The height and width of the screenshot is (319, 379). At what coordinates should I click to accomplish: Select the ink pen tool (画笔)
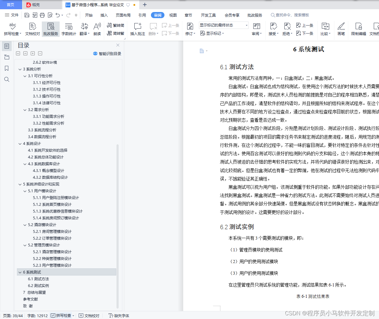click(x=341, y=29)
